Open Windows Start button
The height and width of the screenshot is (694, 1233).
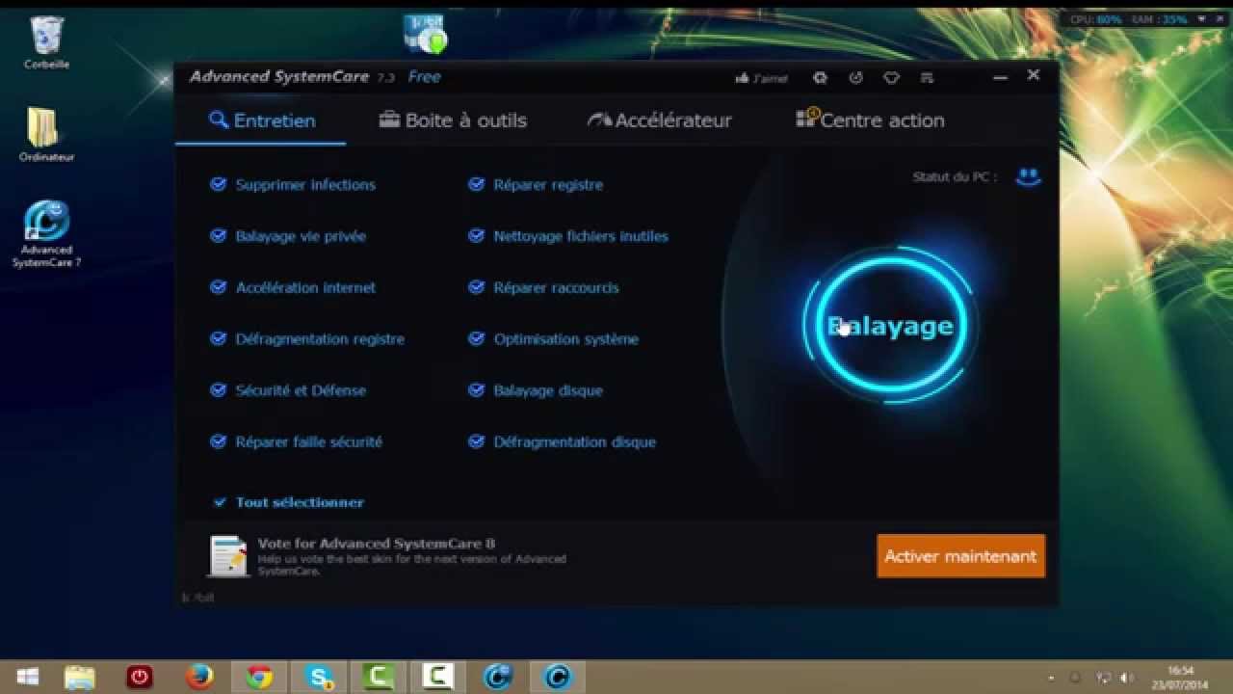click(x=28, y=677)
